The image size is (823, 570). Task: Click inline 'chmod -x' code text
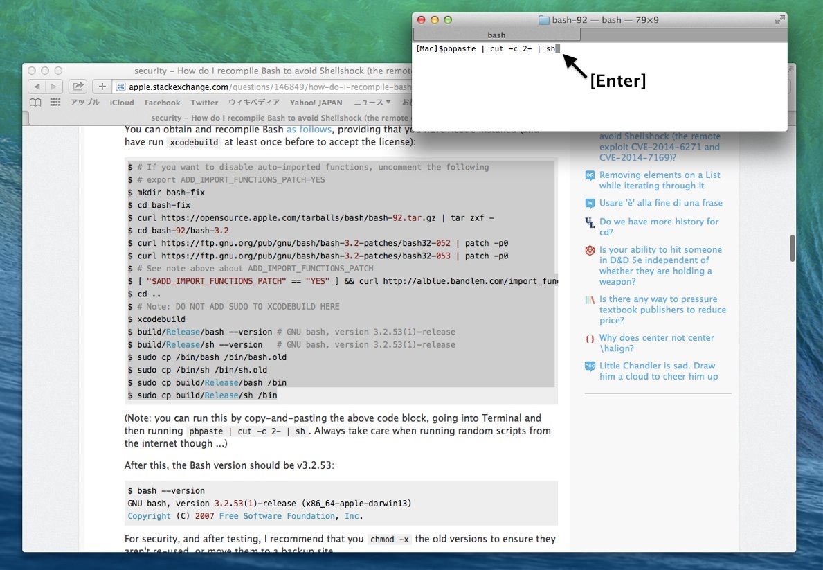pyautogui.click(x=390, y=540)
